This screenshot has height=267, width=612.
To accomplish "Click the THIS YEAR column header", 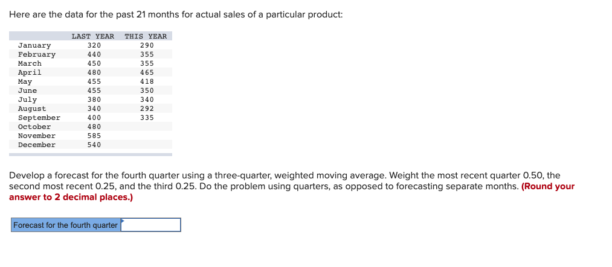I will pyautogui.click(x=146, y=36).
